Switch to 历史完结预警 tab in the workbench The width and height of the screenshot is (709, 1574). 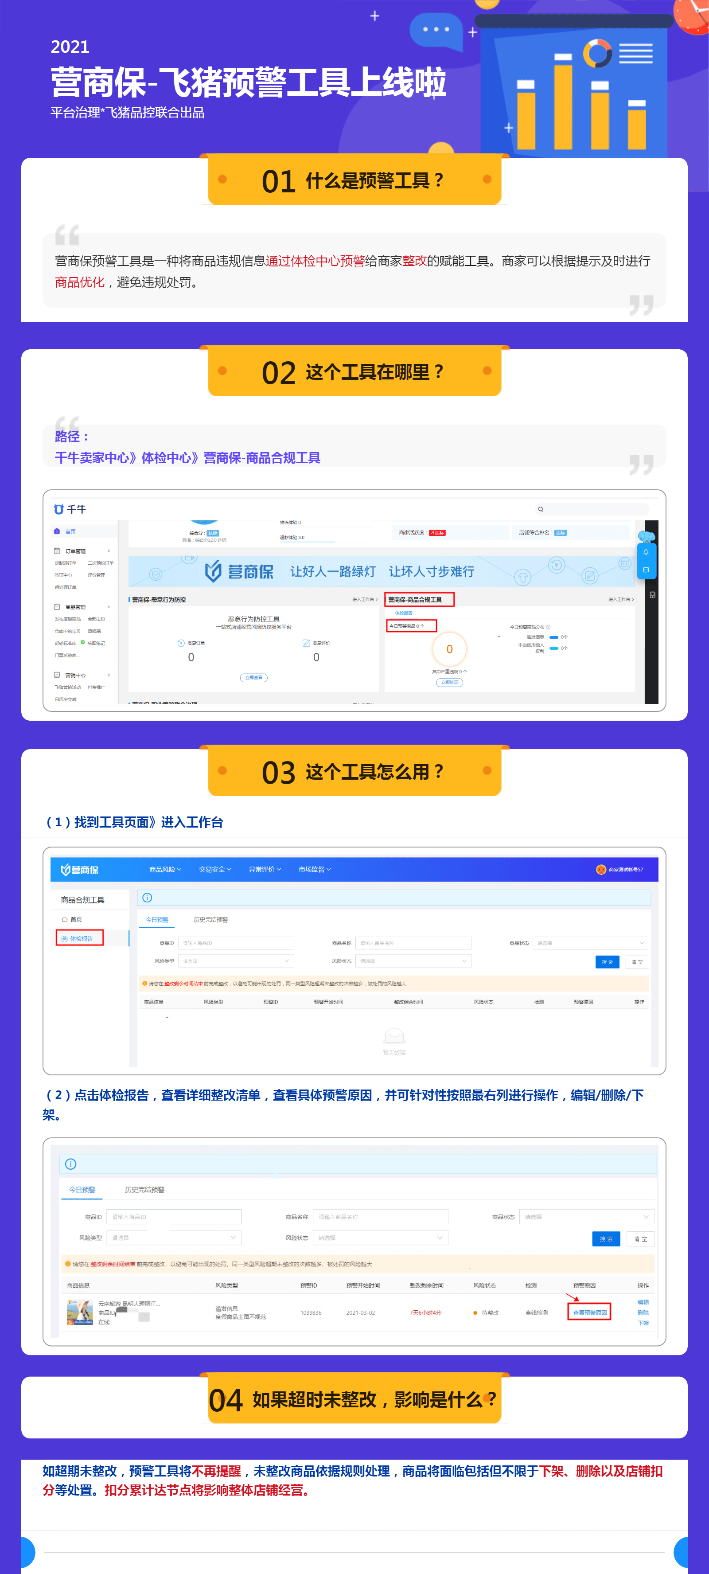(x=210, y=920)
